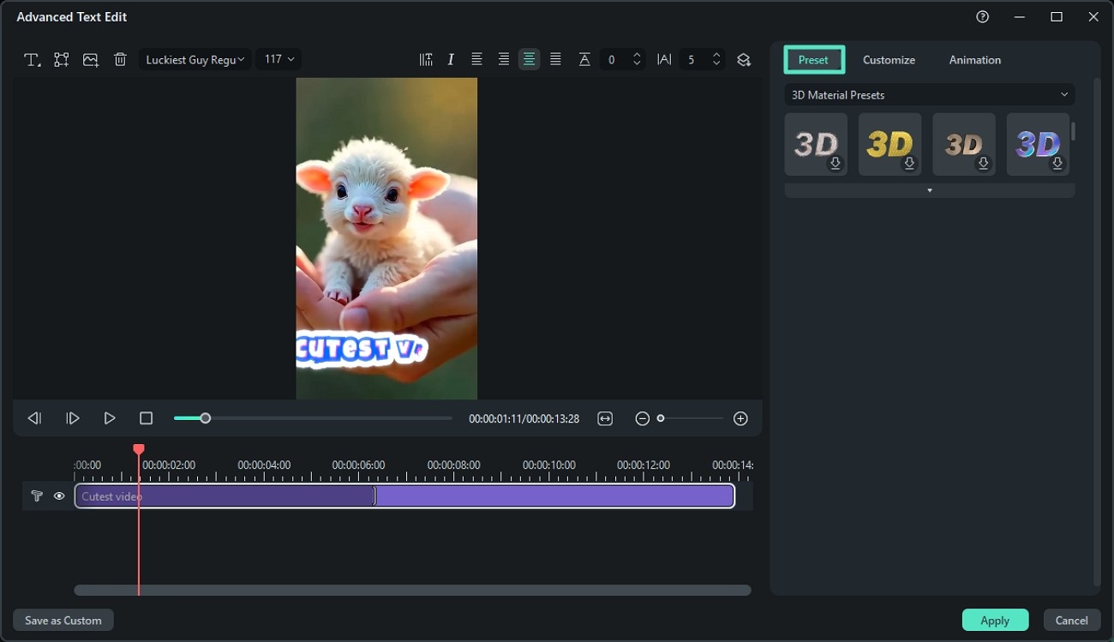Open the font size 117 dropdown
The image size is (1114, 642).
[278, 59]
